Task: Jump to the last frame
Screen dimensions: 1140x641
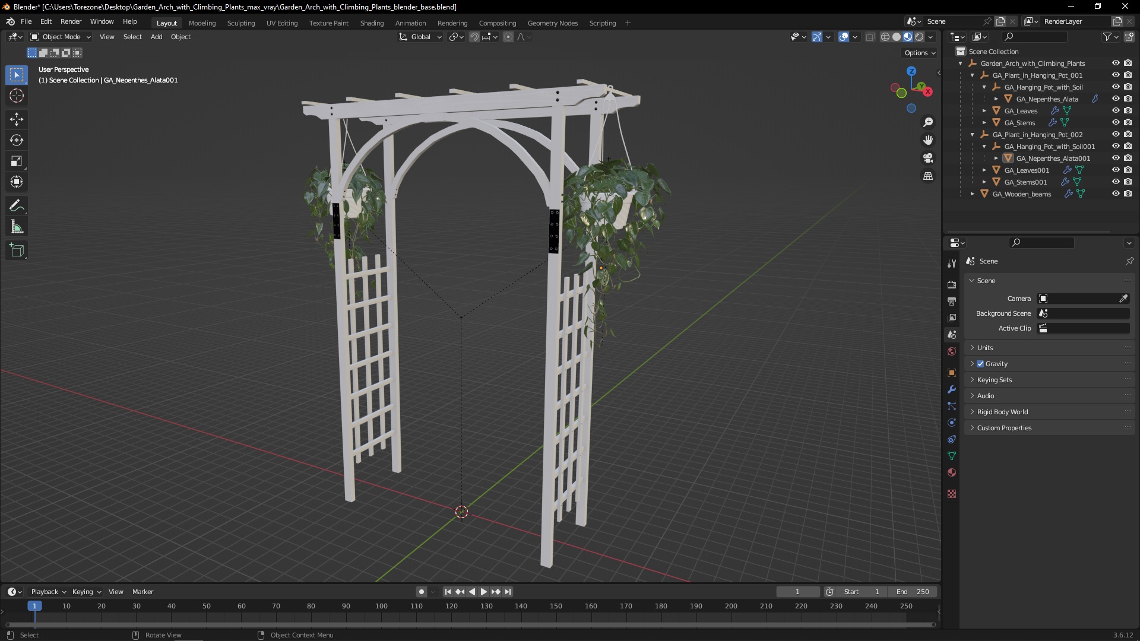Action: pos(508,592)
